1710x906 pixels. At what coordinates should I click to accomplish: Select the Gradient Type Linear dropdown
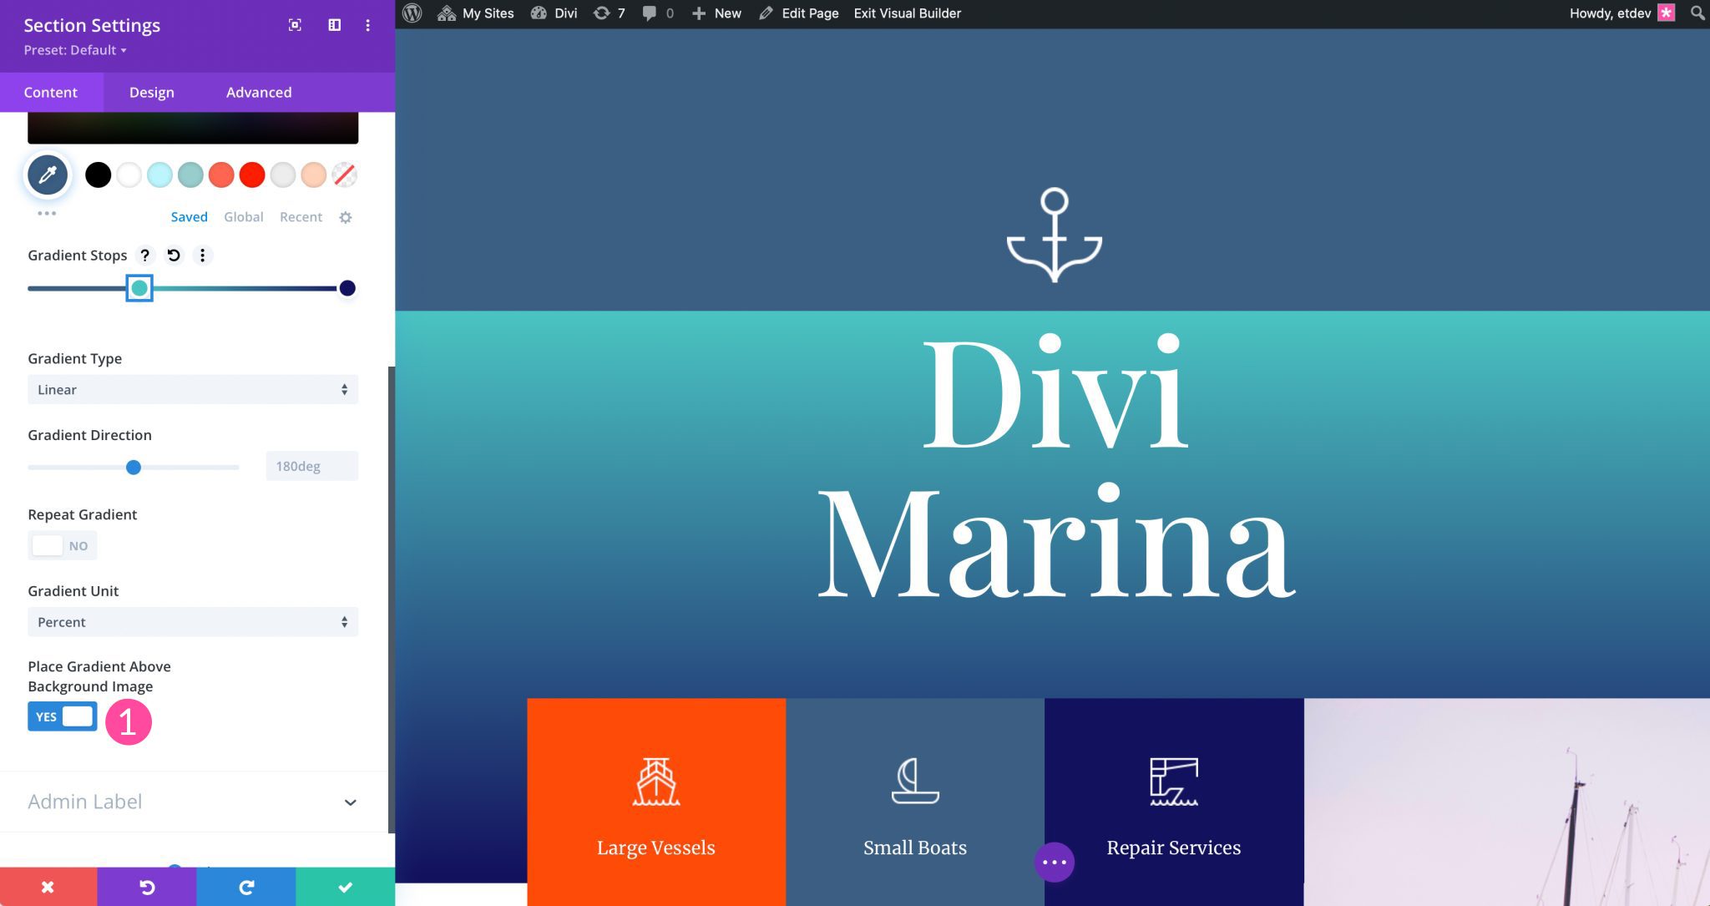point(192,389)
